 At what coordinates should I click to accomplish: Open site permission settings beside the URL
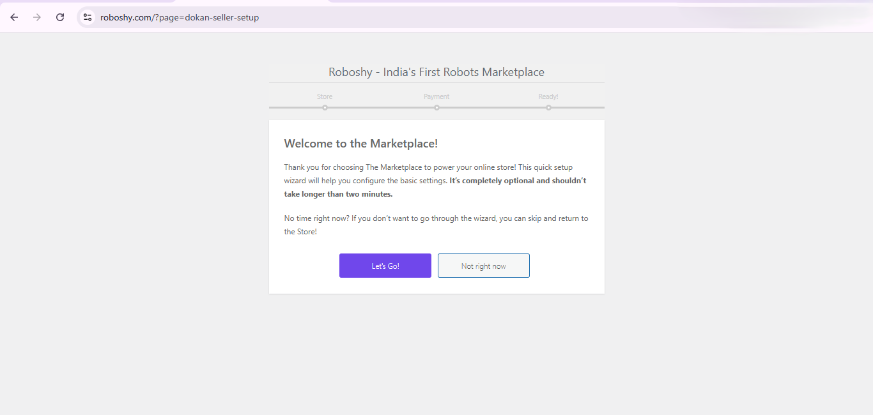(87, 17)
